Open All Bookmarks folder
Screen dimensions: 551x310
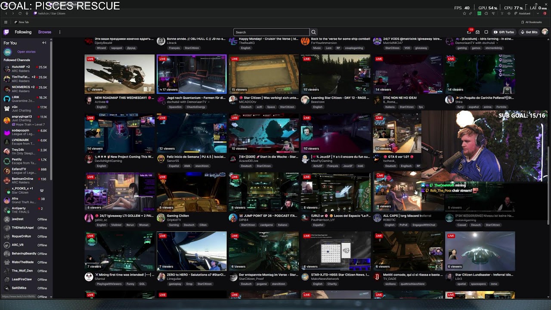coord(532,22)
